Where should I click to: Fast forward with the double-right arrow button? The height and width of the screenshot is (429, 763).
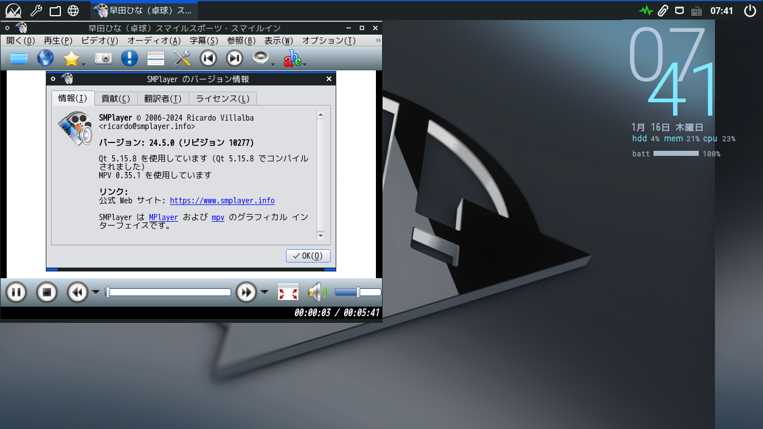point(246,292)
